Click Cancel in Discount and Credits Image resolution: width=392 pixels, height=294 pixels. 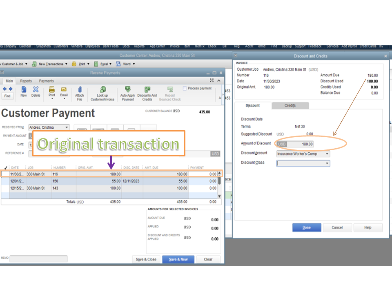(337, 227)
